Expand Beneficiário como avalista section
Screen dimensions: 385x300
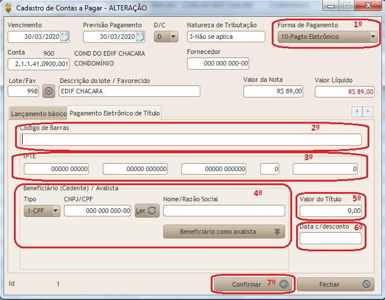click(x=224, y=231)
